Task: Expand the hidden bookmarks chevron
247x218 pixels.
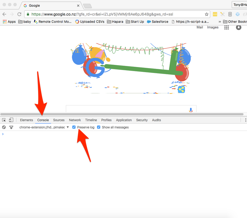Action: pyautogui.click(x=220, y=22)
